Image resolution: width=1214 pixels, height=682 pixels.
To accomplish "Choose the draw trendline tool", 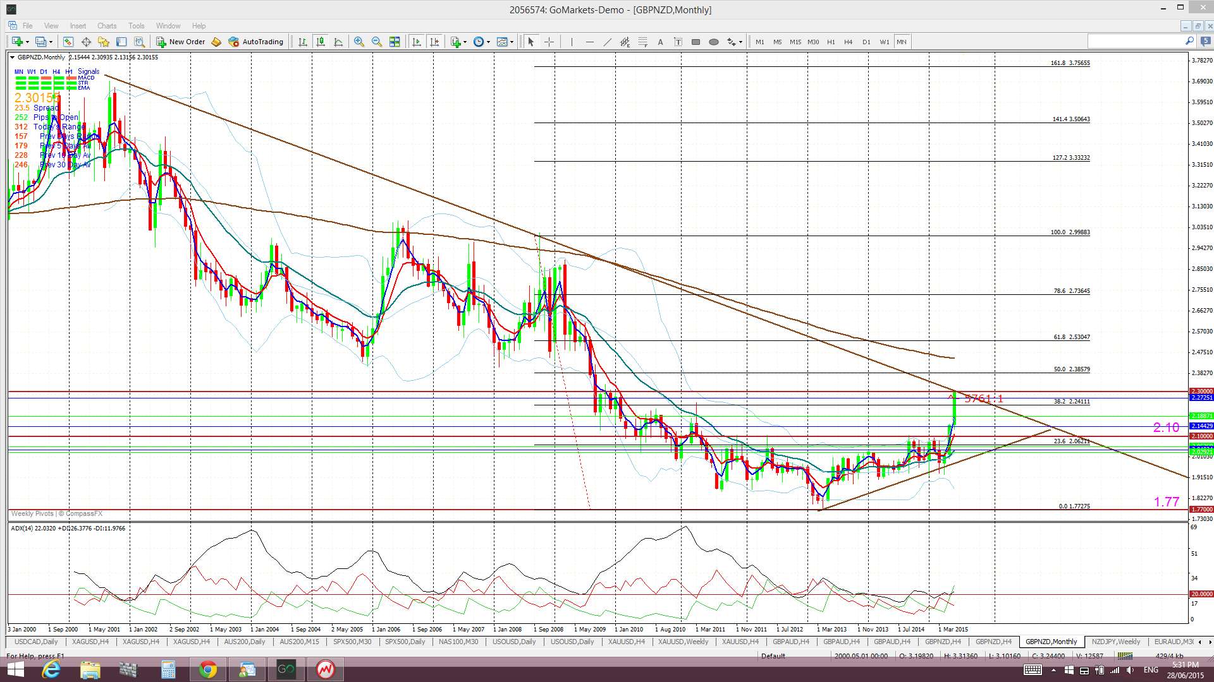I will [607, 42].
